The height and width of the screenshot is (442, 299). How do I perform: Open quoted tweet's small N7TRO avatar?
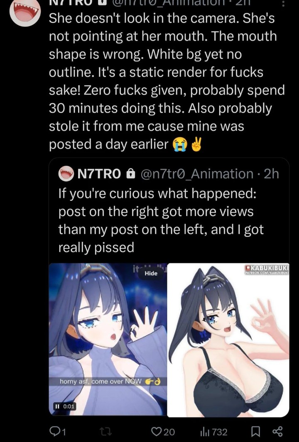[x=66, y=174]
